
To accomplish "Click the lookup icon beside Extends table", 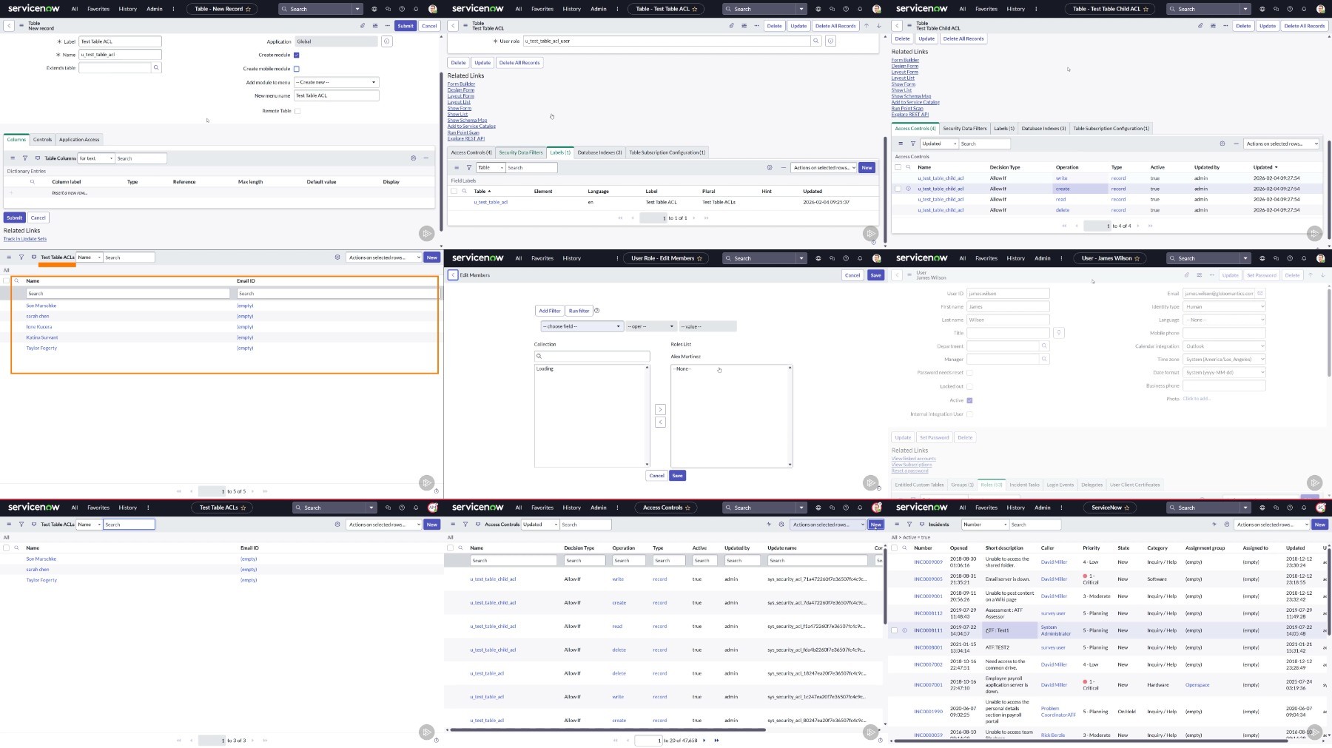I will point(156,68).
